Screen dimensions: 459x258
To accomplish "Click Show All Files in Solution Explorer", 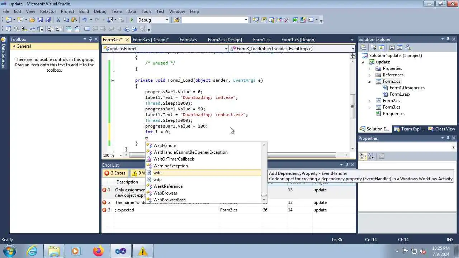I will 374,48.
